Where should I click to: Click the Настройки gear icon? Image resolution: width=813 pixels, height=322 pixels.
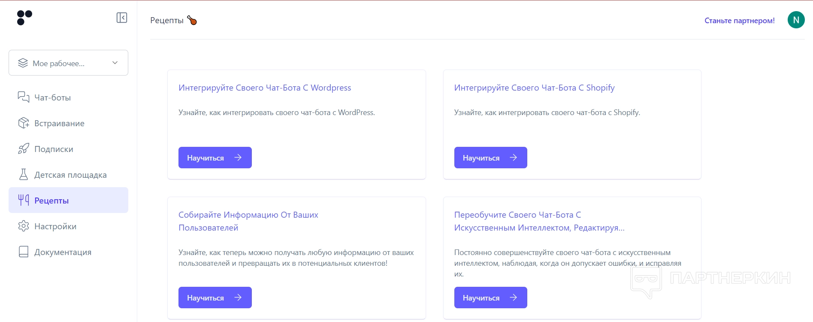click(24, 226)
